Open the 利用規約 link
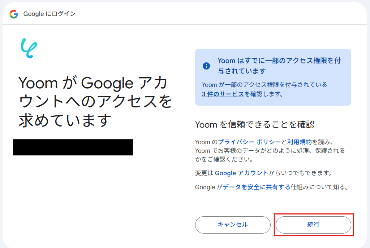 (x=299, y=142)
